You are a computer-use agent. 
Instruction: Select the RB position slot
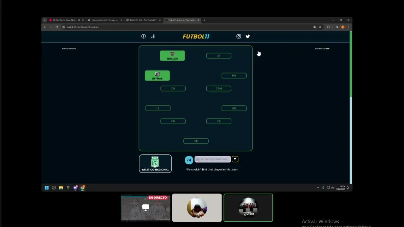[x=234, y=108]
